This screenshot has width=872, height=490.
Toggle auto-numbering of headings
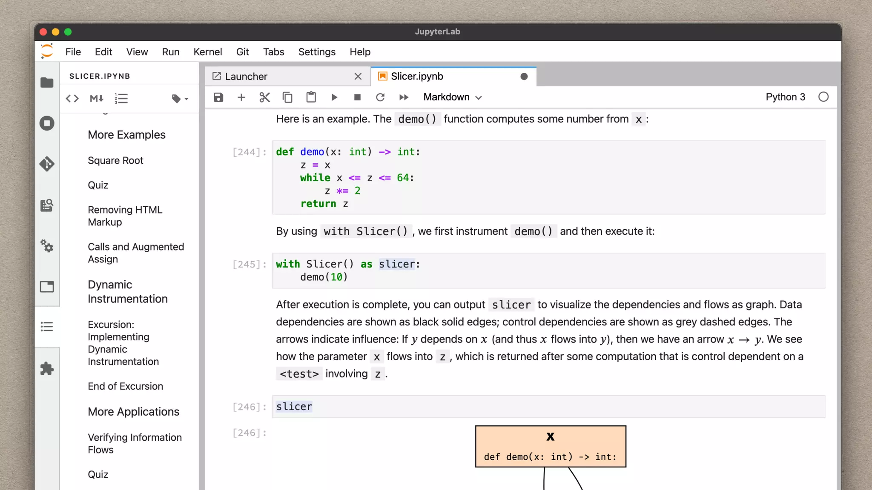[x=121, y=99]
